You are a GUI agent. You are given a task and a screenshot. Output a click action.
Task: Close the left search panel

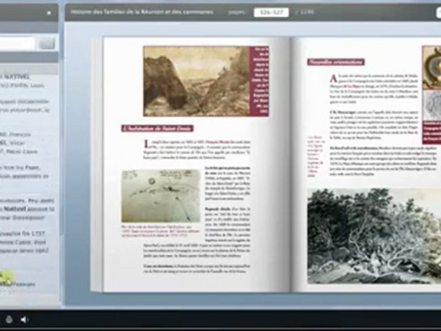coord(49,13)
